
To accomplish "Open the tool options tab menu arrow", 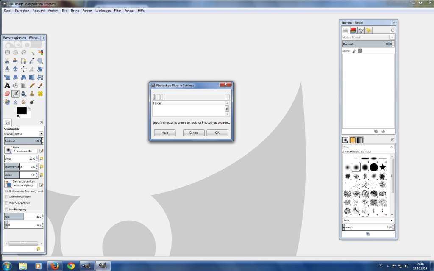I will point(42,122).
